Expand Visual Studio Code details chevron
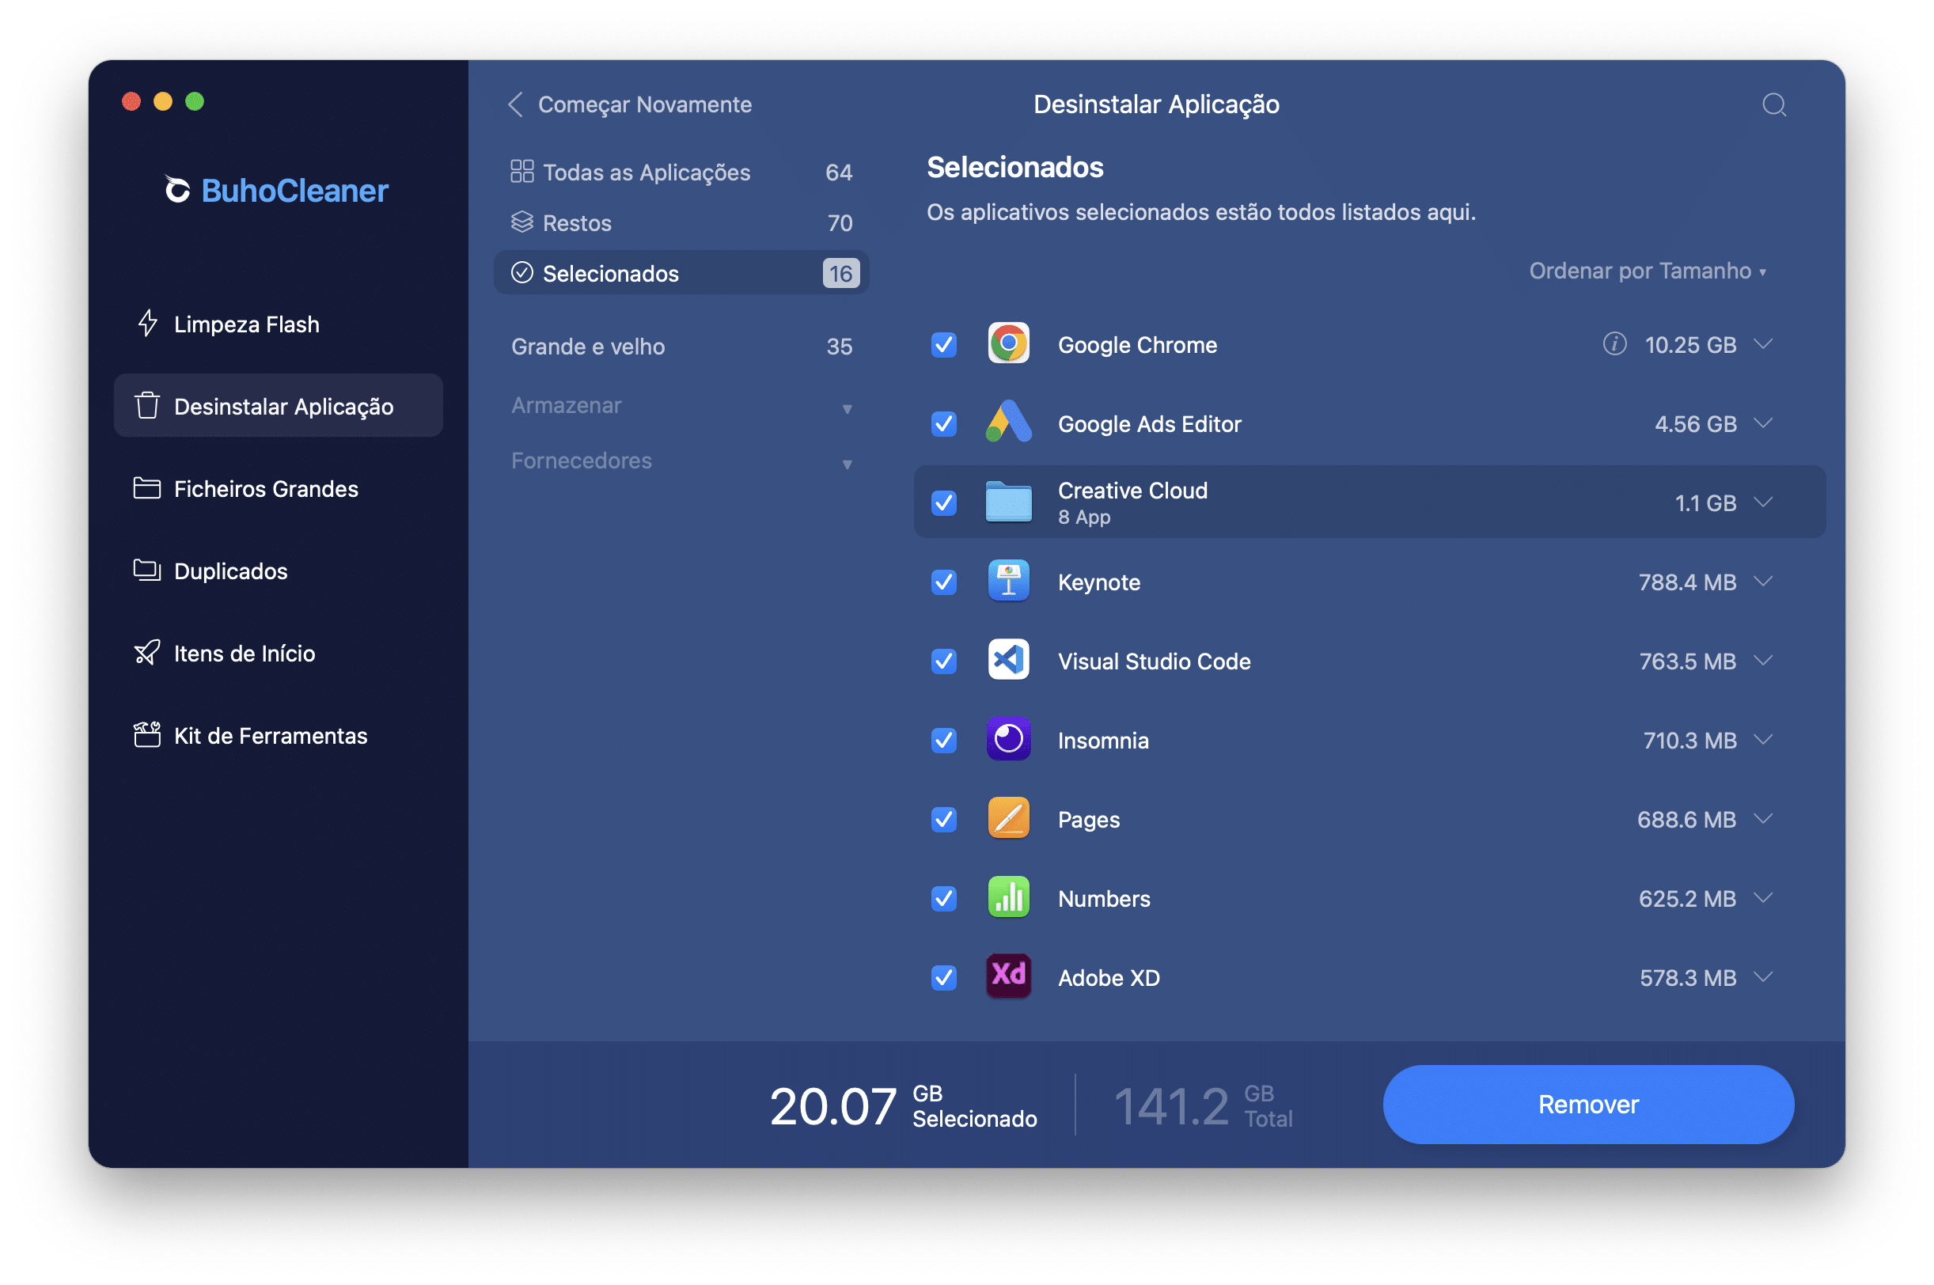 pos(1764,660)
